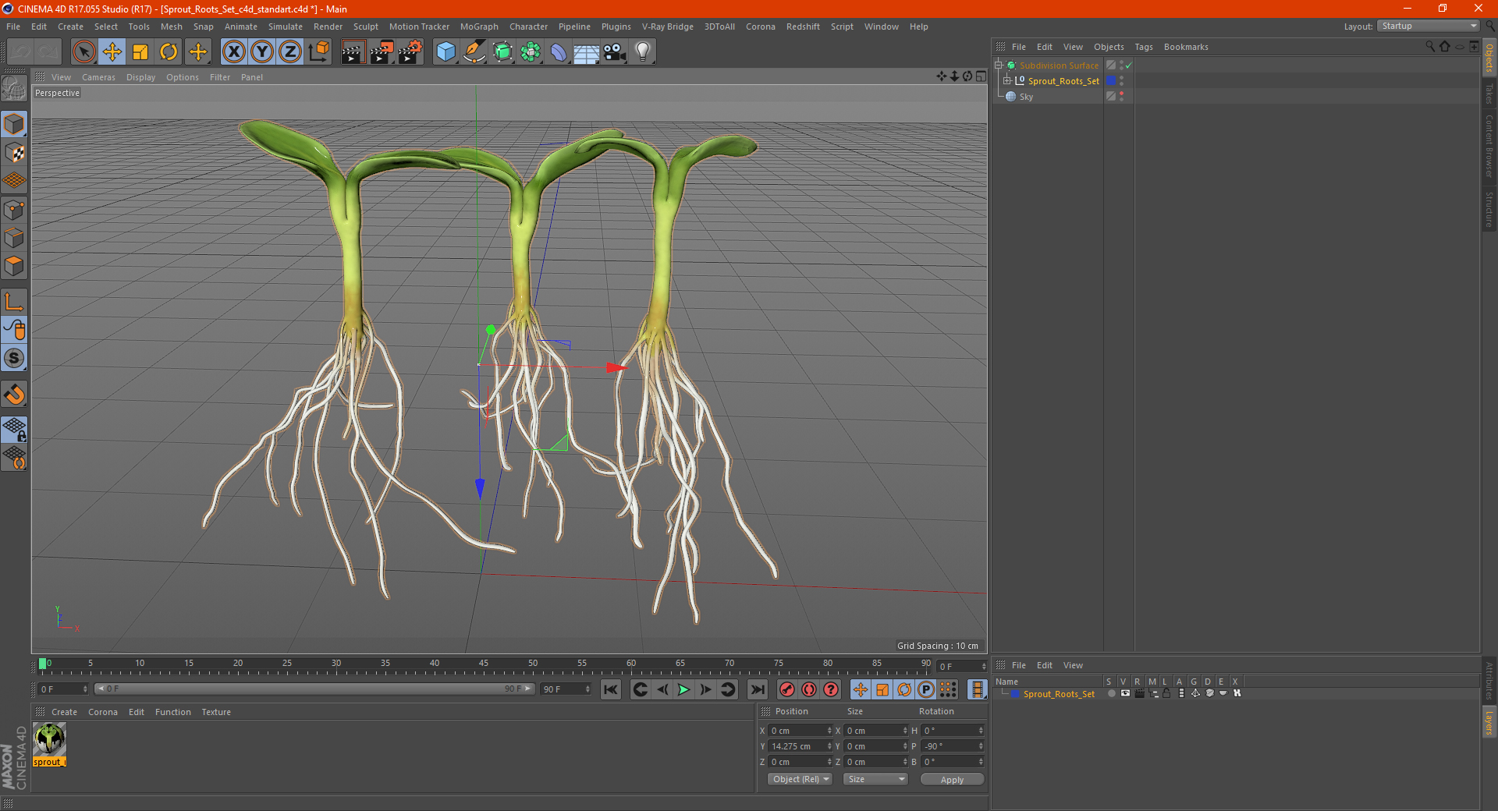This screenshot has height=811, width=1498.
Task: Open the Takes side tab
Action: tap(1489, 94)
